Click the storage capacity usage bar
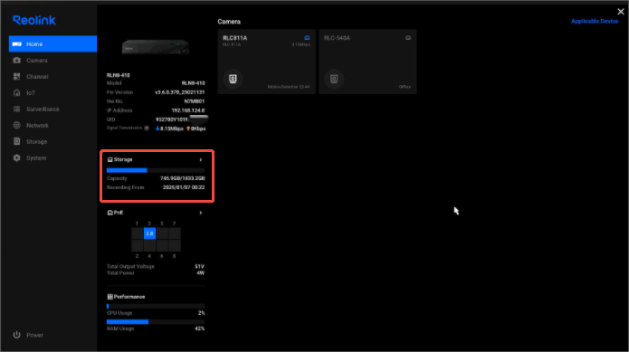Image resolution: width=629 pixels, height=352 pixels. tap(156, 170)
